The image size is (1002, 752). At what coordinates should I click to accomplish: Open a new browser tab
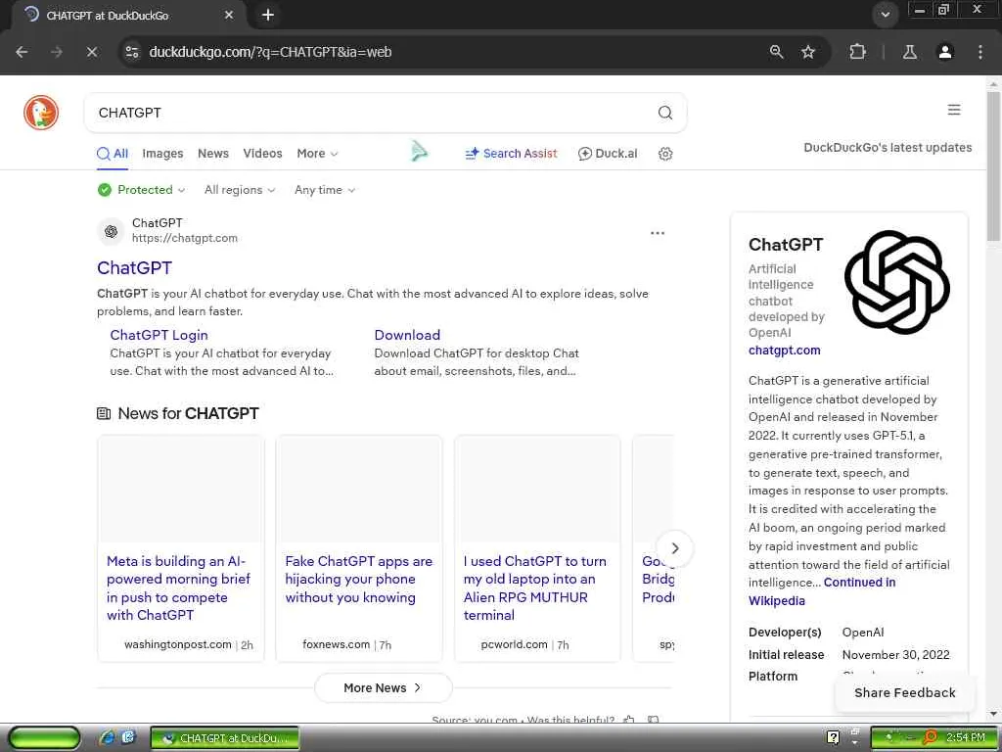[268, 15]
